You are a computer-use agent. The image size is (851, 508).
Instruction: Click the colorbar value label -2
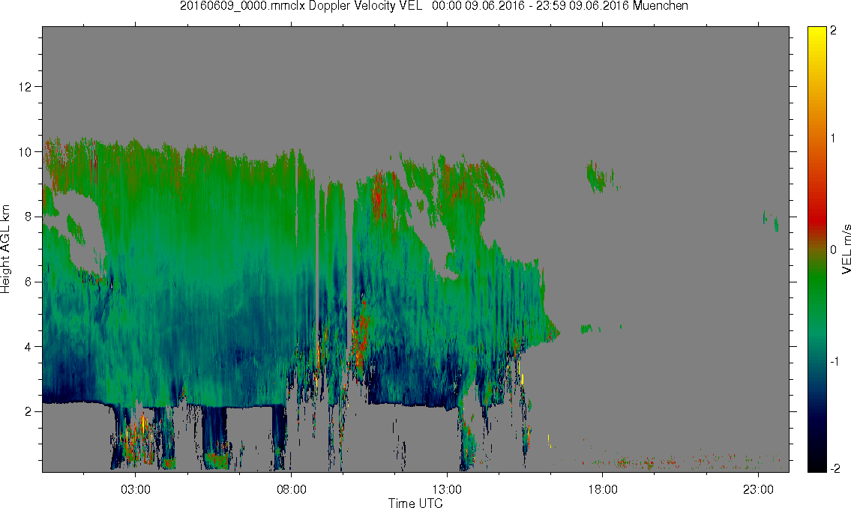click(834, 468)
